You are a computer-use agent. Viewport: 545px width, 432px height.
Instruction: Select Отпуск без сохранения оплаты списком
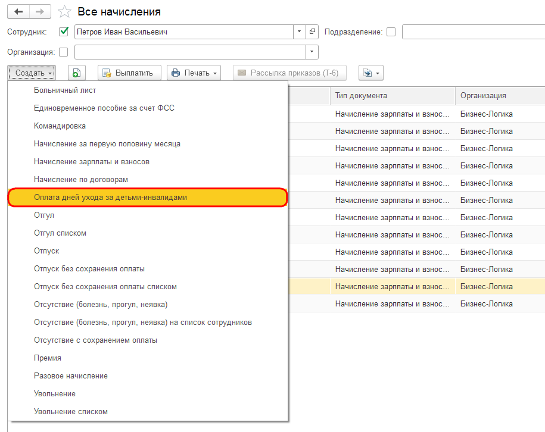point(148,287)
